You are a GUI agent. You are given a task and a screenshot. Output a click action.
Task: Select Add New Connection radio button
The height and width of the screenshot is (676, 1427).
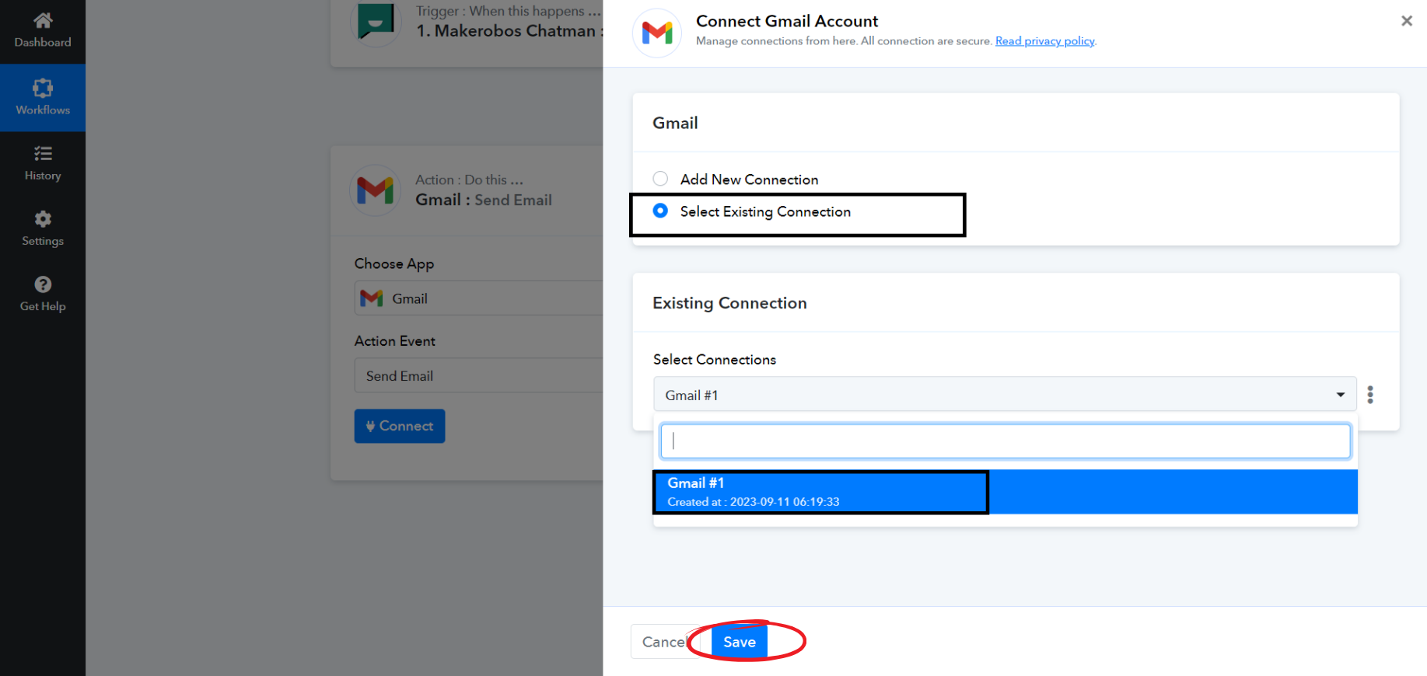[660, 179]
